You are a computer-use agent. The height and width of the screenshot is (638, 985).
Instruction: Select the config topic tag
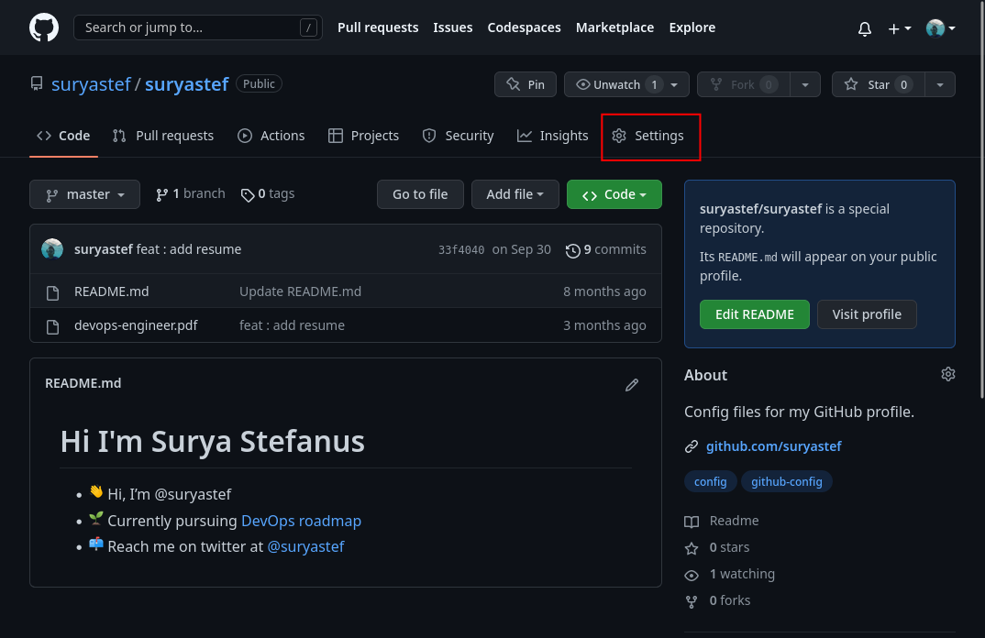coord(711,481)
